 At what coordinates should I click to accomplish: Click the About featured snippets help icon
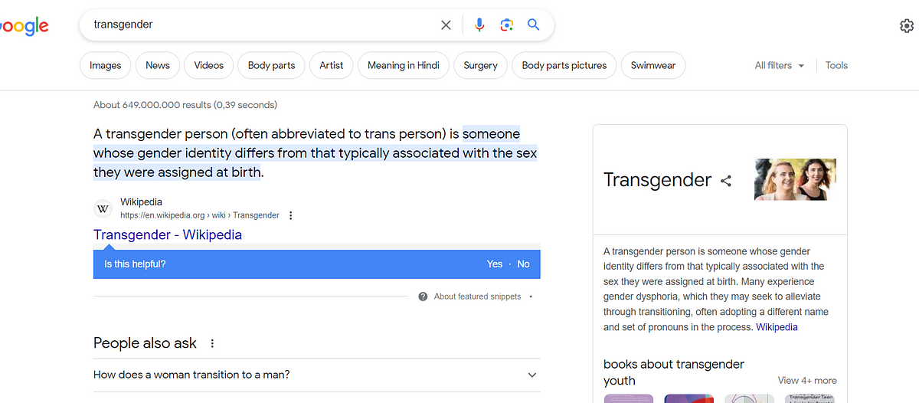pyautogui.click(x=423, y=297)
